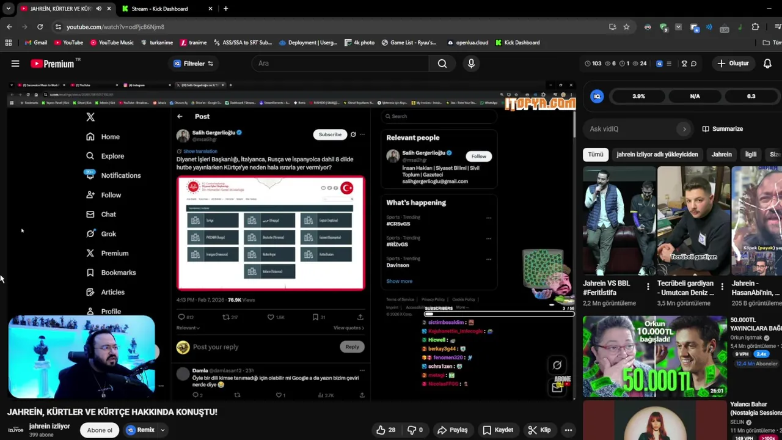Open Chrome extensions puzzle icon
This screenshot has width=782, height=440.
[755, 27]
